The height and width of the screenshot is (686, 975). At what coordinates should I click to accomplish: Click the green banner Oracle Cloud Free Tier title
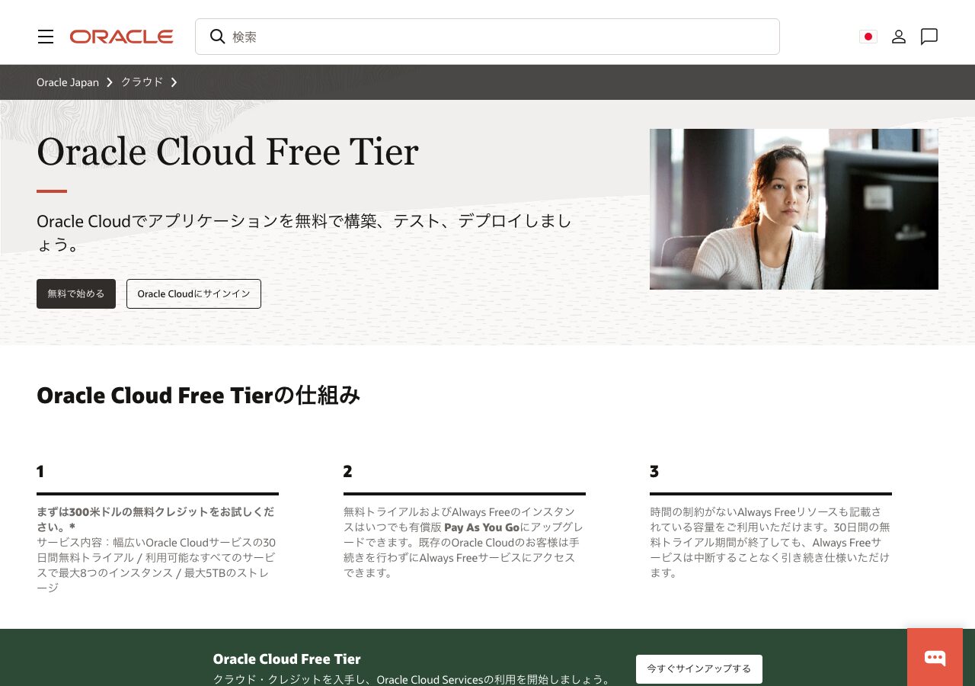pyautogui.click(x=286, y=659)
